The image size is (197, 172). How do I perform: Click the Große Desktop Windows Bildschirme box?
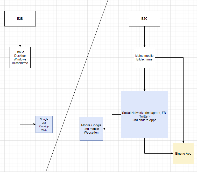[20, 57]
